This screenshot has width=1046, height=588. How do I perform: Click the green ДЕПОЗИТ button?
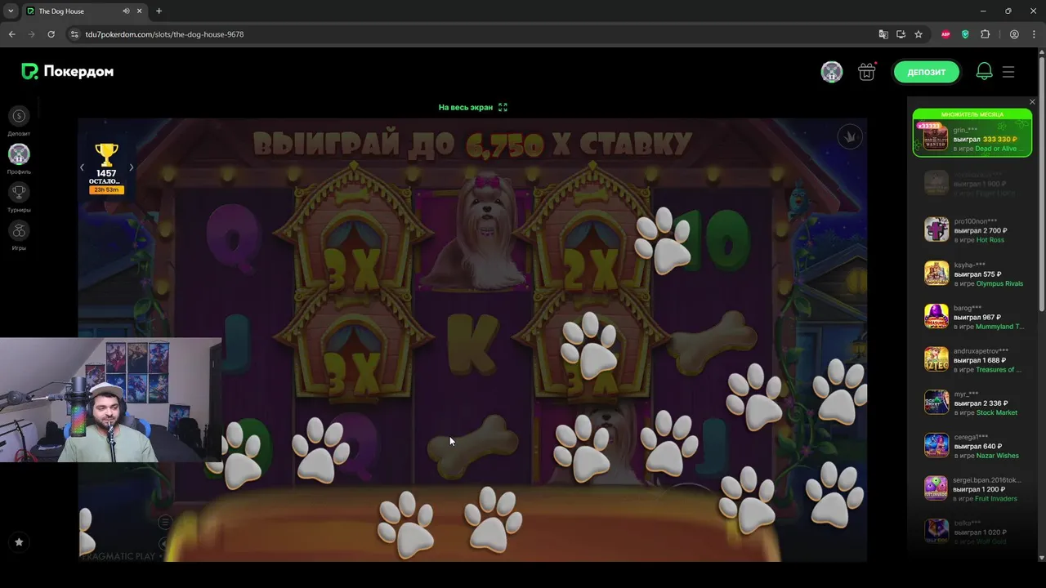pyautogui.click(x=926, y=72)
